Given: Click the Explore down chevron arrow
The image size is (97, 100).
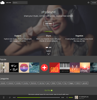Looking at the screenshot, I should click(x=48, y=54).
